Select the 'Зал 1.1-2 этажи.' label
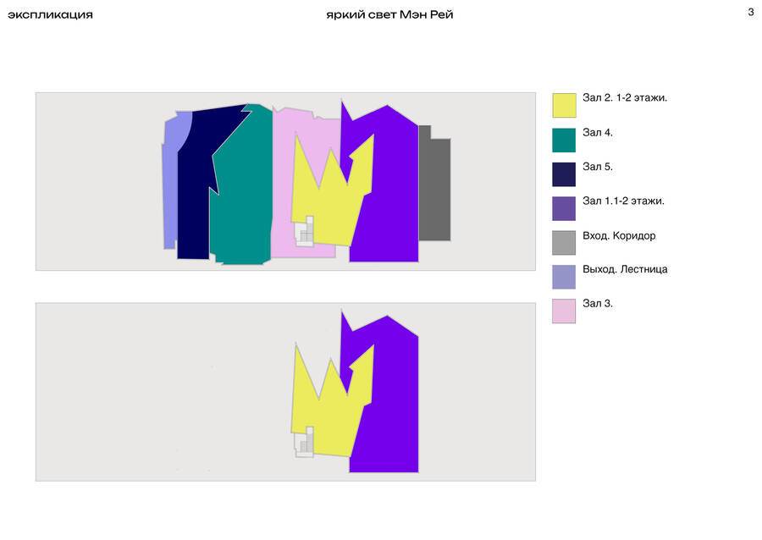Image resolution: width=762 pixels, height=540 pixels. (x=623, y=201)
